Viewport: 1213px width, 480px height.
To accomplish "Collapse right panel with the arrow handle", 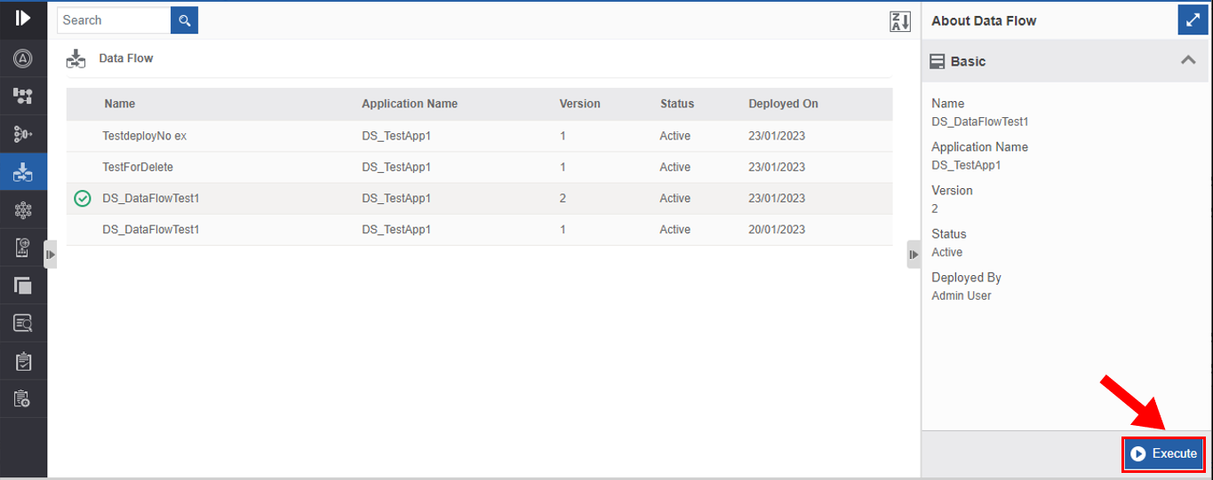I will click(x=914, y=255).
